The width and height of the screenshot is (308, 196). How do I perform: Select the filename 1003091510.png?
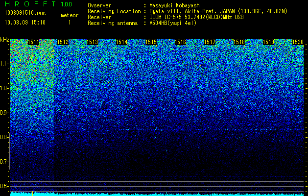coord(25,13)
